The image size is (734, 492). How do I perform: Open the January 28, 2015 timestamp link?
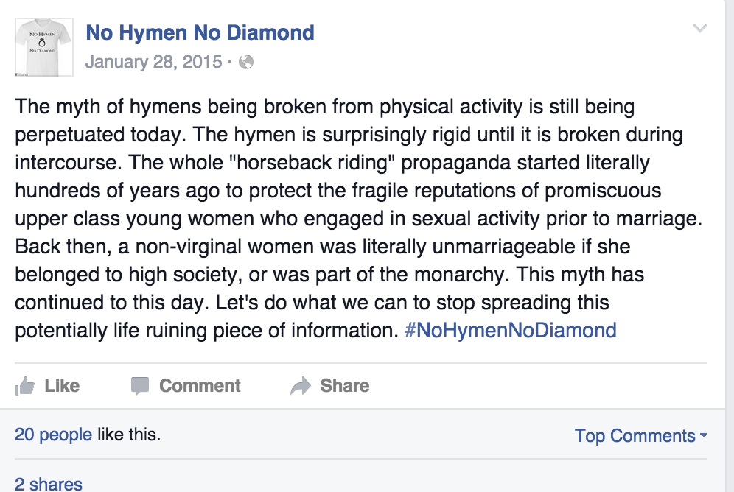point(153,62)
